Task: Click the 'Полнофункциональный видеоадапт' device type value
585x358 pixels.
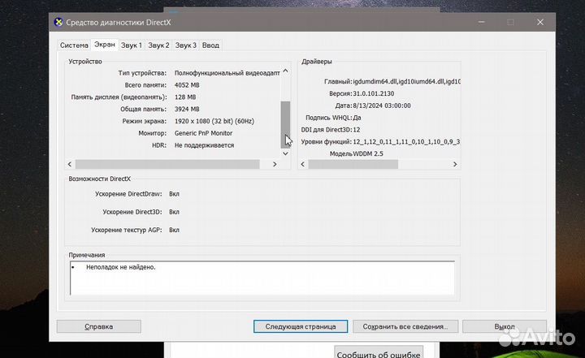Action: (x=227, y=73)
